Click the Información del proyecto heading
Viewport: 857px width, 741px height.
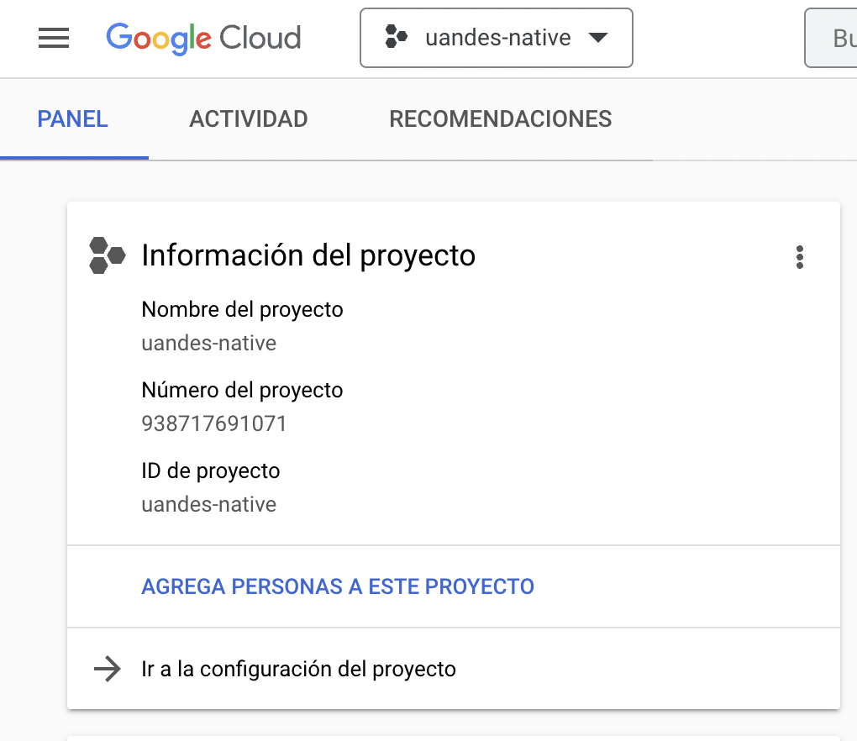pyautogui.click(x=309, y=255)
